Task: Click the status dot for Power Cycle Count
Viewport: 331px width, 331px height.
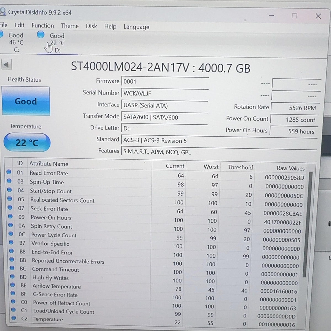Action: (11, 234)
